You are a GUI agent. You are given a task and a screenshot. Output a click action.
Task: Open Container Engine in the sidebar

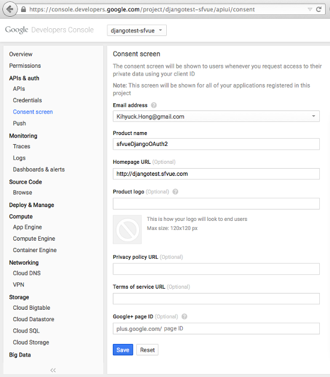(x=35, y=250)
